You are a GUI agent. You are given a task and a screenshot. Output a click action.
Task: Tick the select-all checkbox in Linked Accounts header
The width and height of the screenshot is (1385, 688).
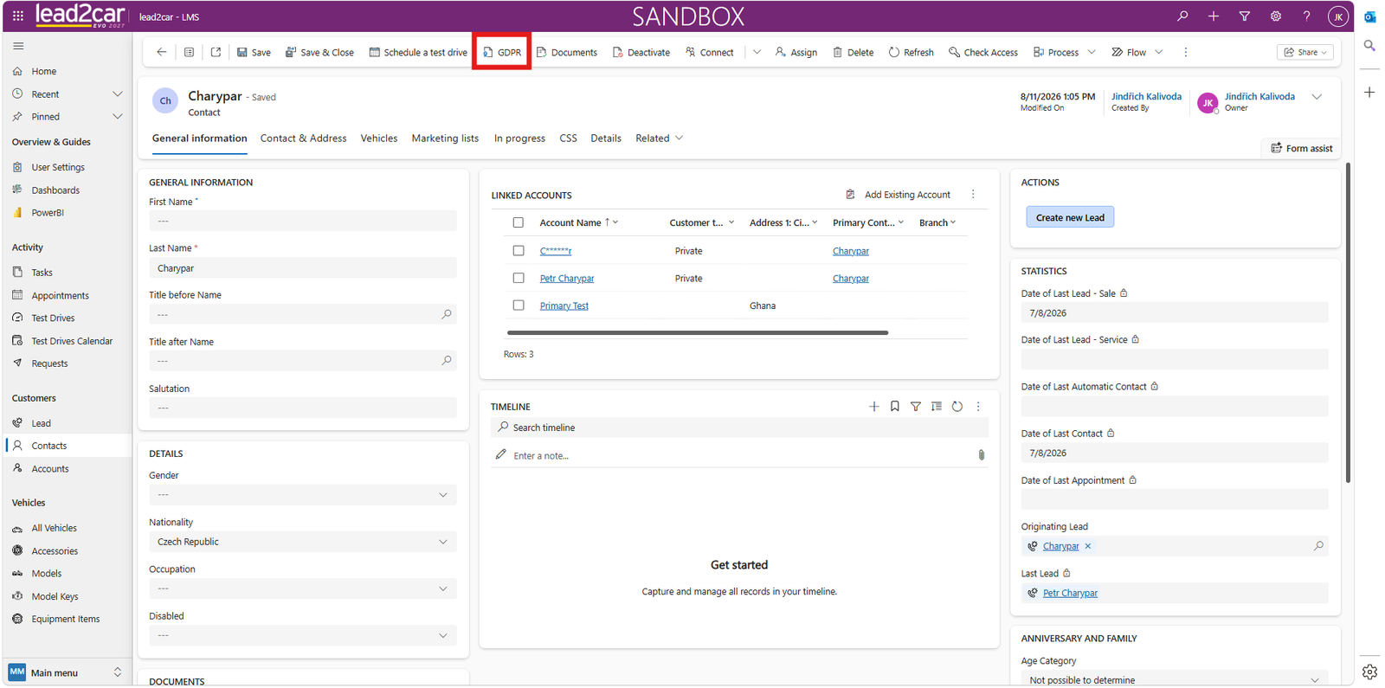519,222
